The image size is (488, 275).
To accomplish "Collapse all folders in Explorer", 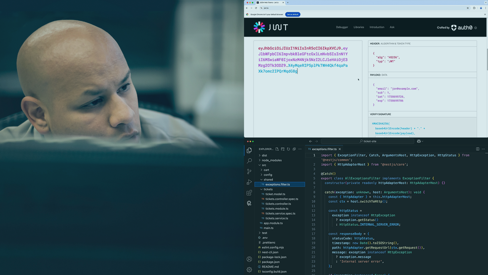I will click(x=294, y=149).
